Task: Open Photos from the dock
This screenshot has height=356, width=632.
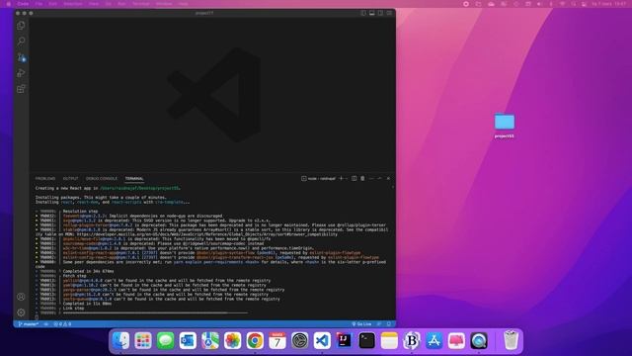Action: coord(233,340)
